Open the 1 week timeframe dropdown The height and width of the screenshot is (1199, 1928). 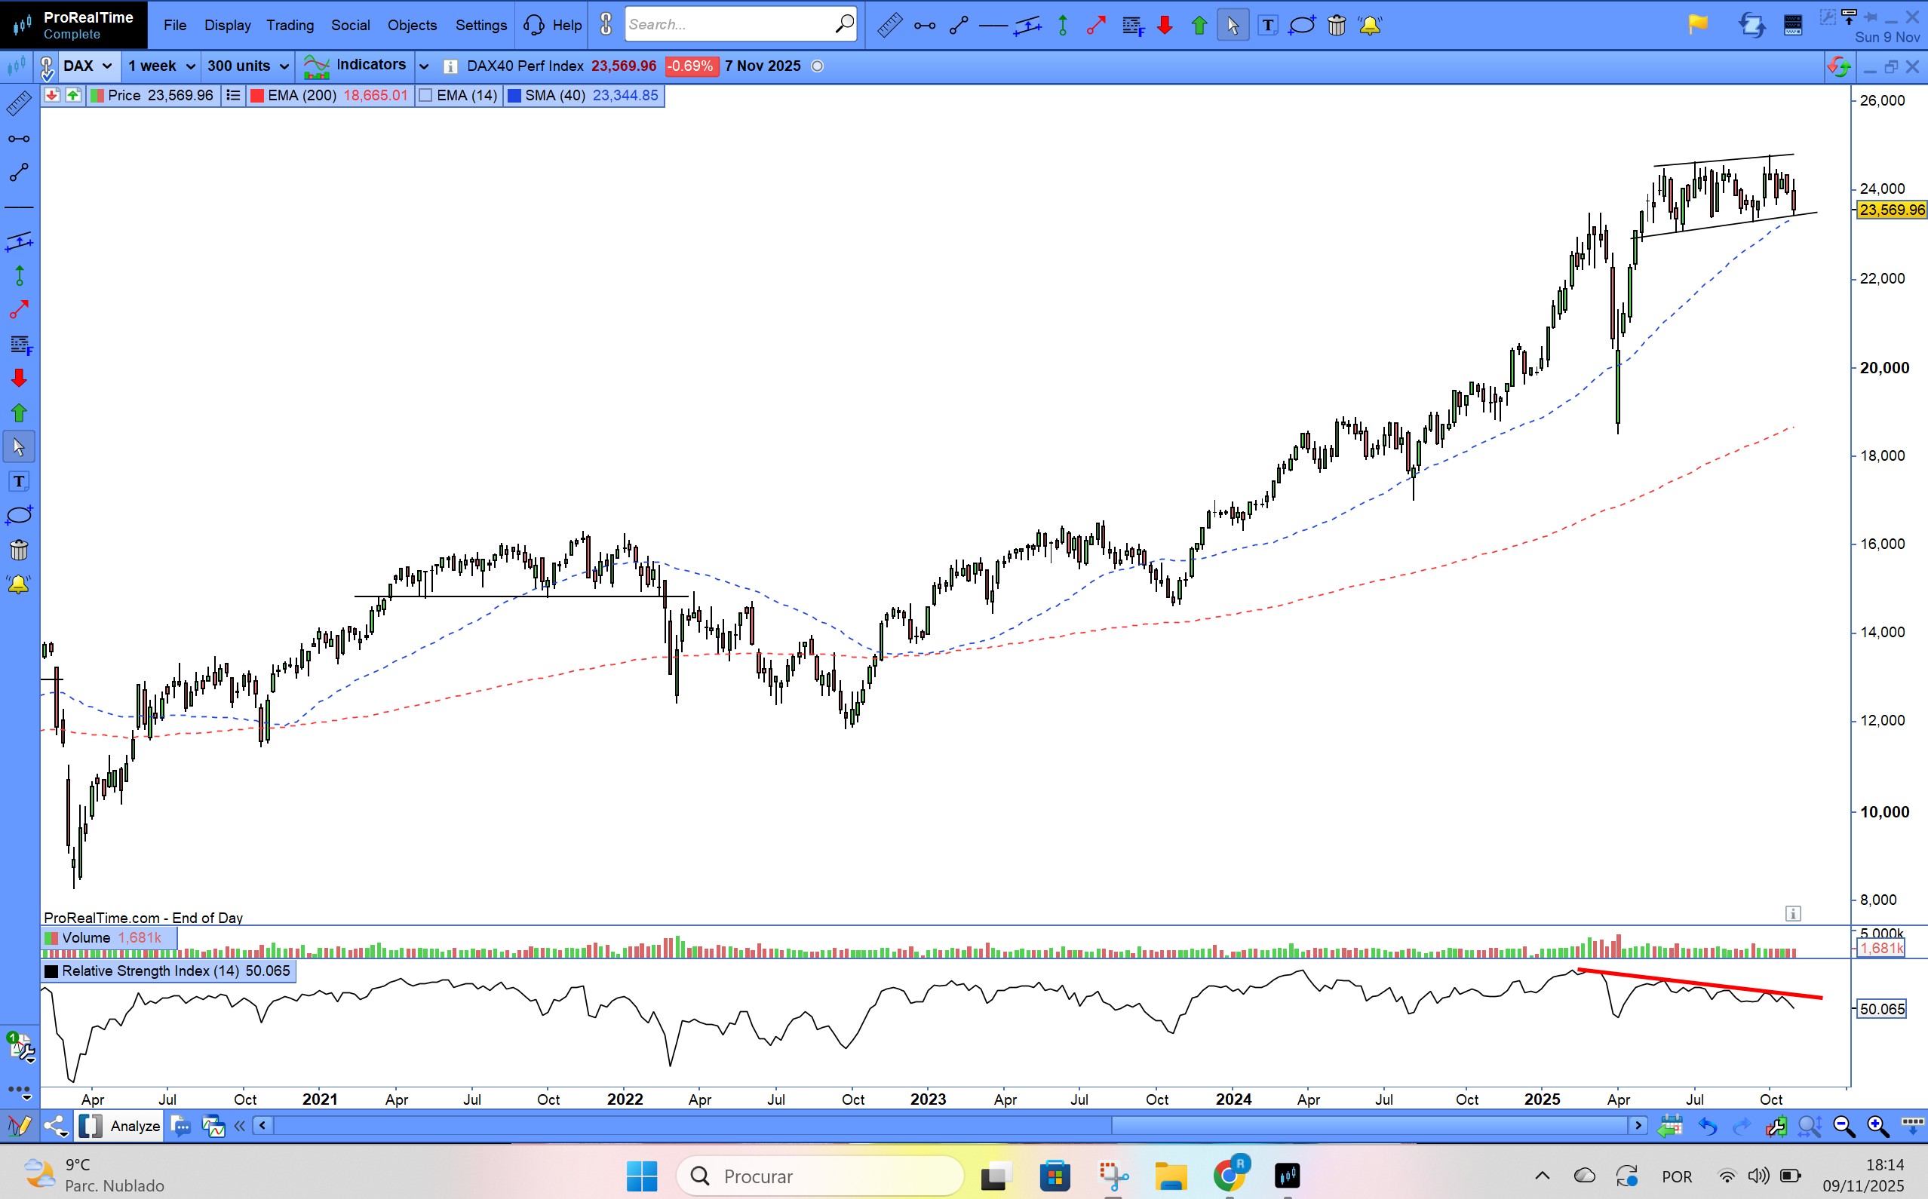tap(161, 66)
